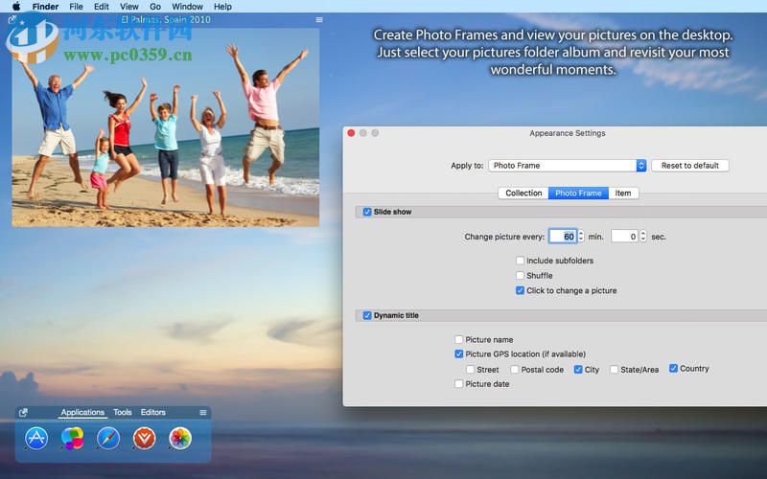
Task: Enable the Slide show checkbox
Action: (367, 212)
